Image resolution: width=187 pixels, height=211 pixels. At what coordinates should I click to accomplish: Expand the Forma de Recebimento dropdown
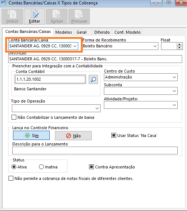[155, 46]
